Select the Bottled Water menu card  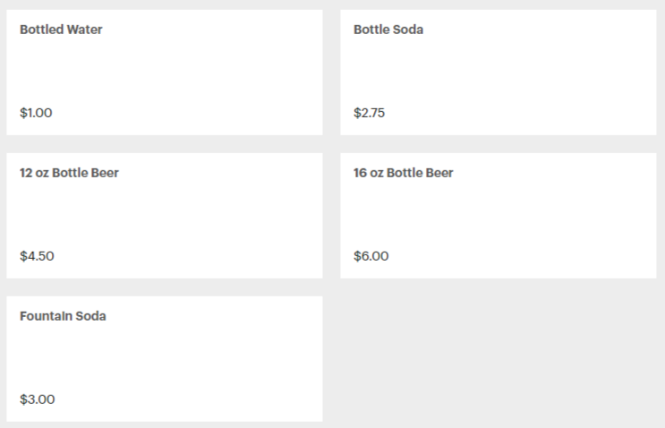165,73
